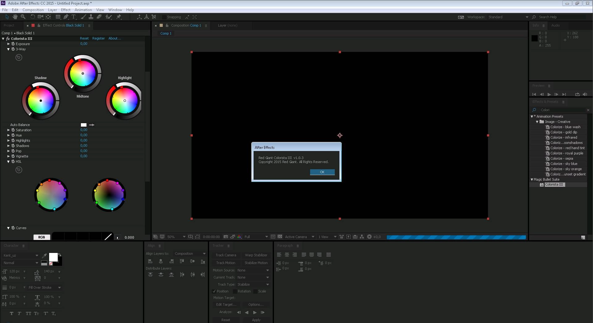Take a viewer snapshot with camera icon

pos(226,237)
